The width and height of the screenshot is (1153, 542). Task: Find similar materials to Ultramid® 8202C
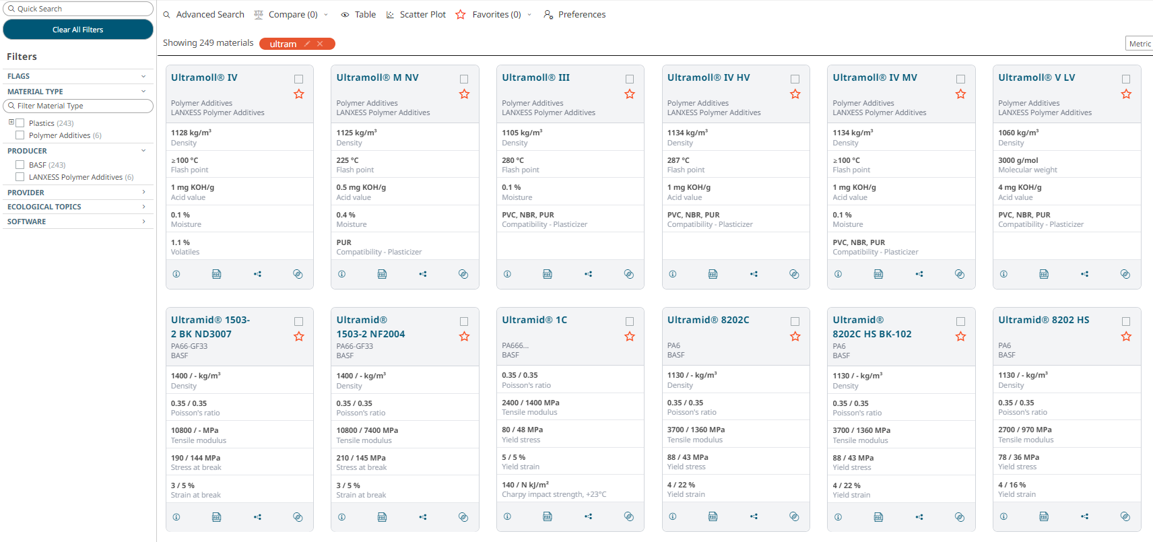794,516
